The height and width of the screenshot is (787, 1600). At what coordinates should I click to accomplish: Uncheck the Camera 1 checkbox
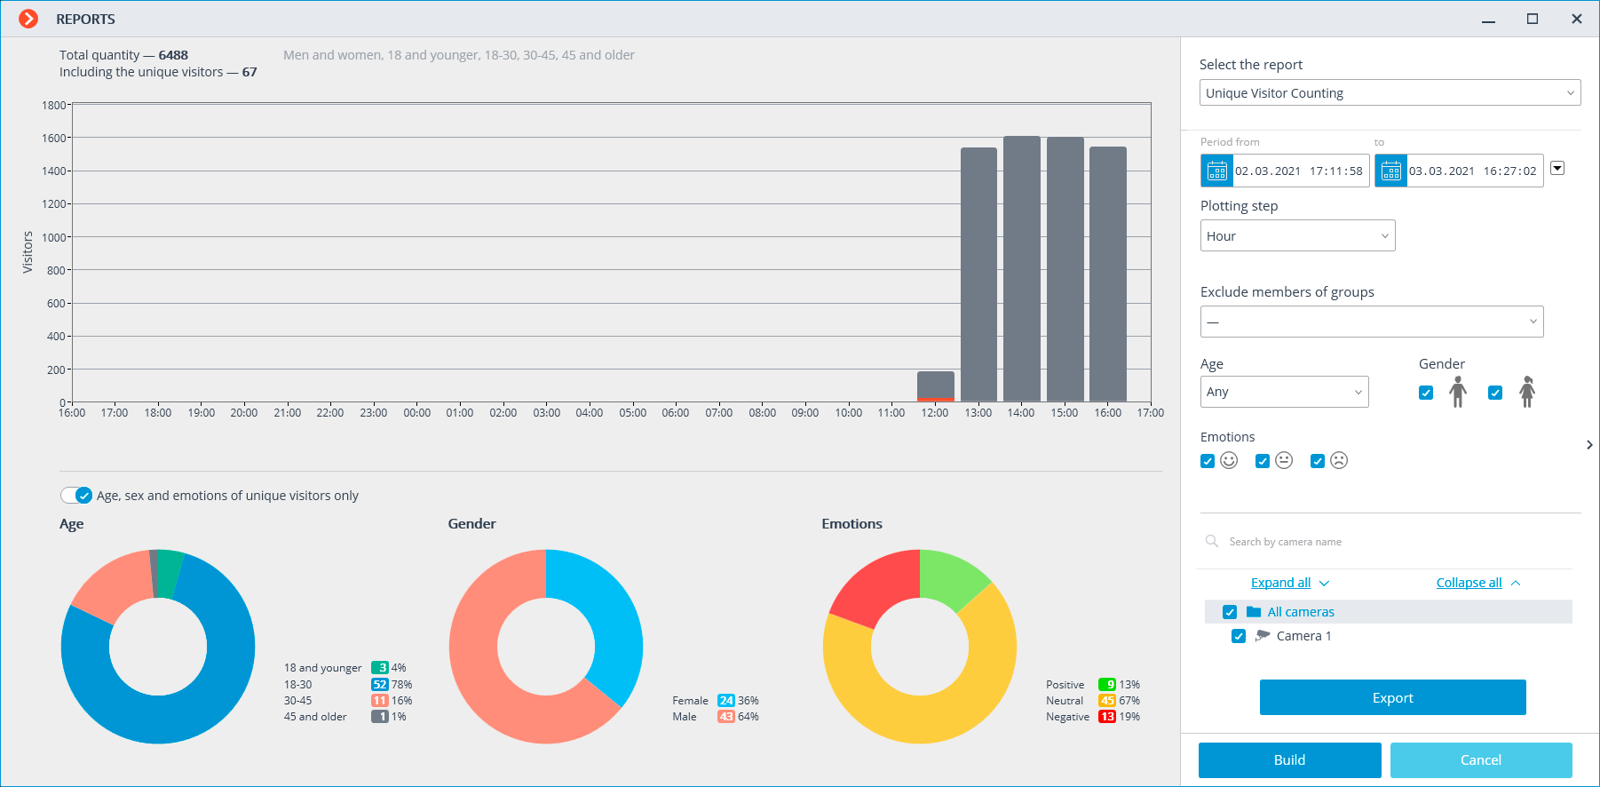click(1239, 636)
